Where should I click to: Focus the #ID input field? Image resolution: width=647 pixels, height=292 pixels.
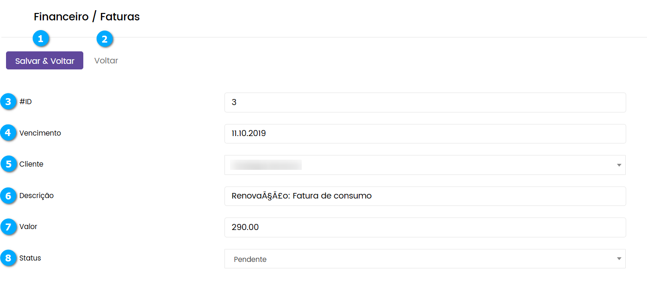[x=424, y=102]
